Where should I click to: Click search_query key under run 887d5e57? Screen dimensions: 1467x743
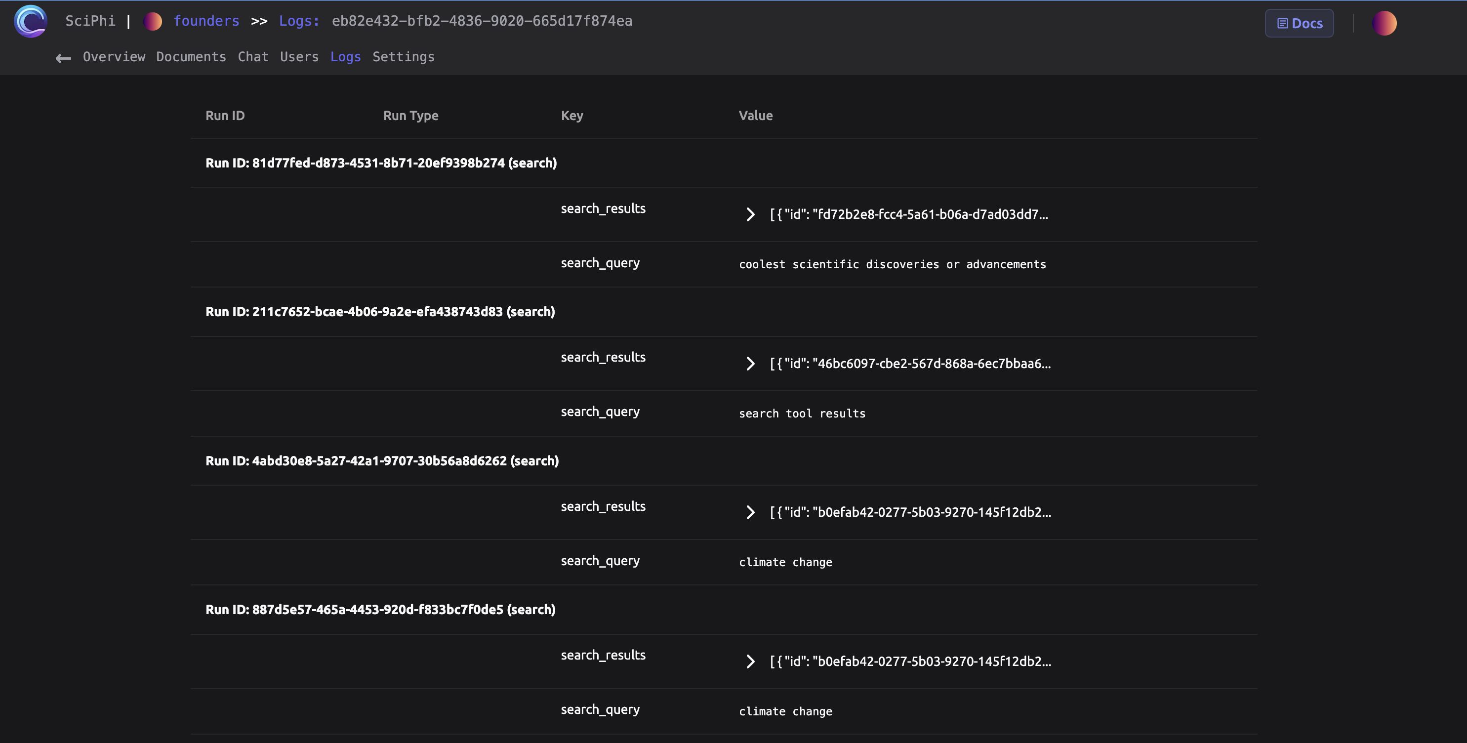600,710
